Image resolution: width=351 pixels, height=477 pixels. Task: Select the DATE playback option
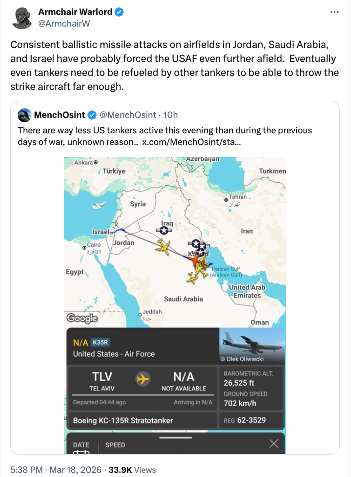click(81, 445)
